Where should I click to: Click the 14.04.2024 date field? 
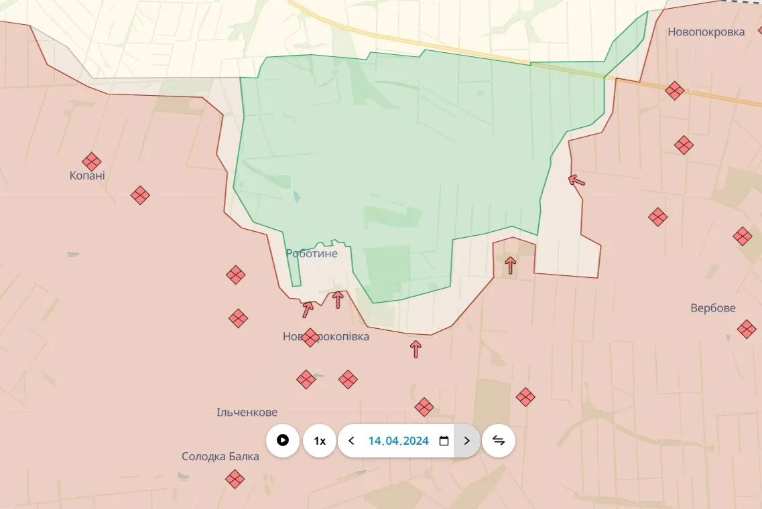click(x=397, y=441)
